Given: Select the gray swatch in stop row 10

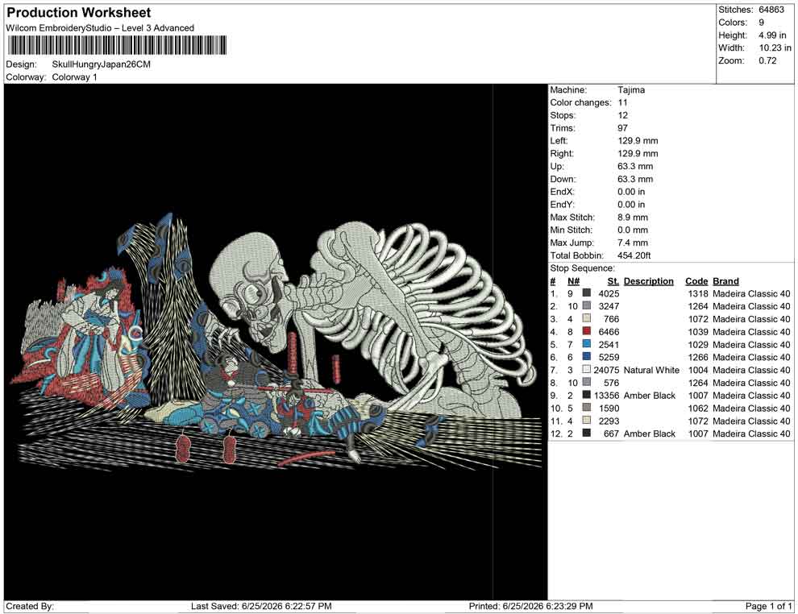Looking at the screenshot, I should (x=587, y=408).
